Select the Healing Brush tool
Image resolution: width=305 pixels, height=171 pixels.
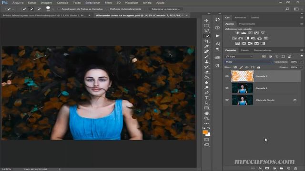point(206,51)
